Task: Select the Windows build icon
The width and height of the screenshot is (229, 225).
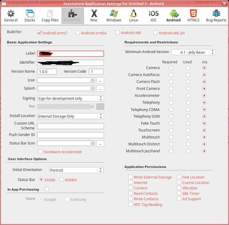Action: click(114, 14)
